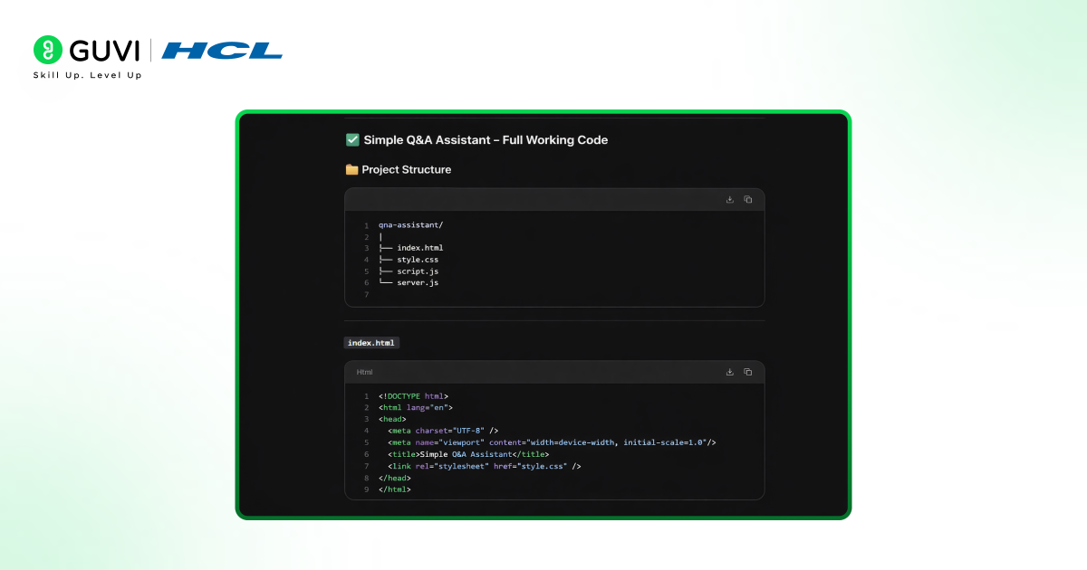The height and width of the screenshot is (570, 1087).
Task: Click the 'index.html' inline code label
Action: coord(371,343)
